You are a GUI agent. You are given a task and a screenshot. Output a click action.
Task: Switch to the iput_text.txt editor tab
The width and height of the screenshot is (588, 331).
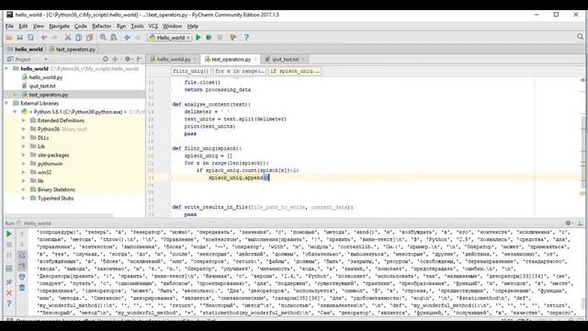(286, 59)
